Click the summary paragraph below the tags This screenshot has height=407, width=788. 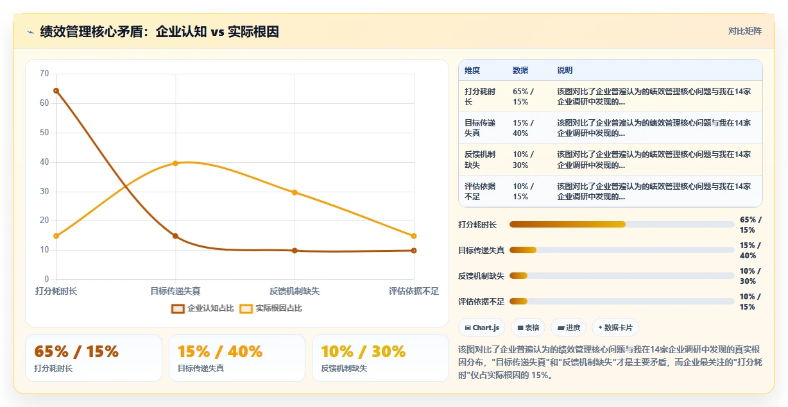(x=610, y=362)
